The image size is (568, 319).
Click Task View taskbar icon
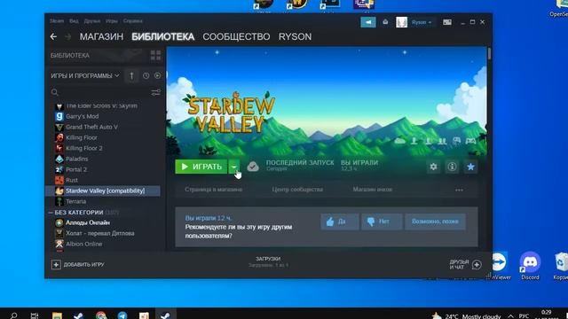(35, 315)
